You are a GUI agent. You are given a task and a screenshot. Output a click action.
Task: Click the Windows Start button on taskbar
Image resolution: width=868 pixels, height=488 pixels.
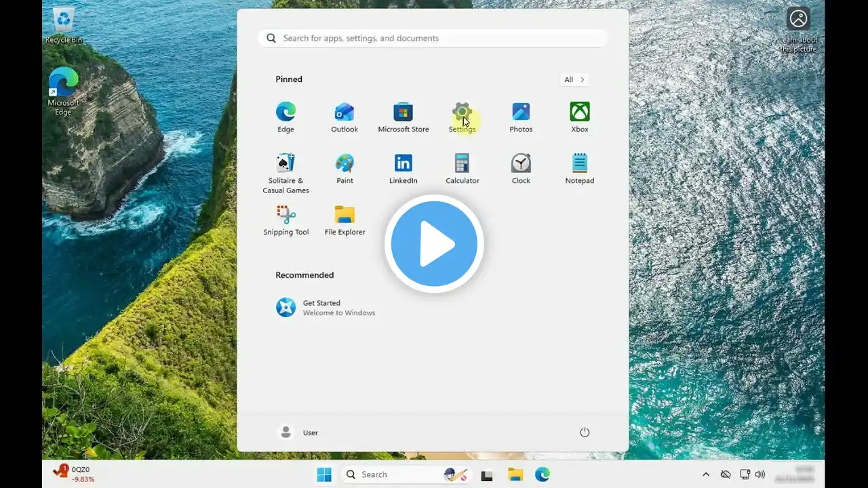click(x=324, y=474)
